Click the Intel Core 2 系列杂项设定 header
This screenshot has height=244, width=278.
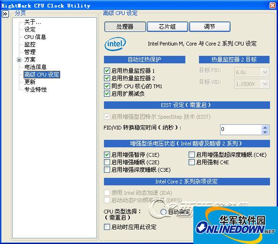(187, 182)
